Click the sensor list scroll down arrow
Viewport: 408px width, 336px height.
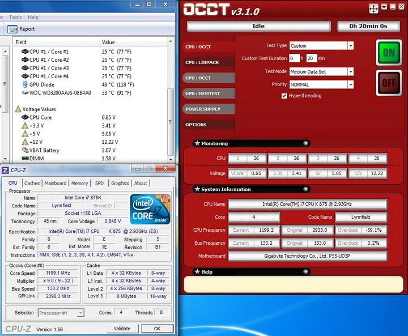coord(171,160)
